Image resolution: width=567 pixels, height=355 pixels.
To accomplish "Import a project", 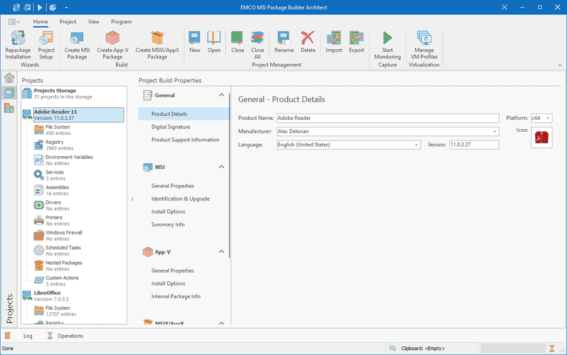I will pos(333,42).
